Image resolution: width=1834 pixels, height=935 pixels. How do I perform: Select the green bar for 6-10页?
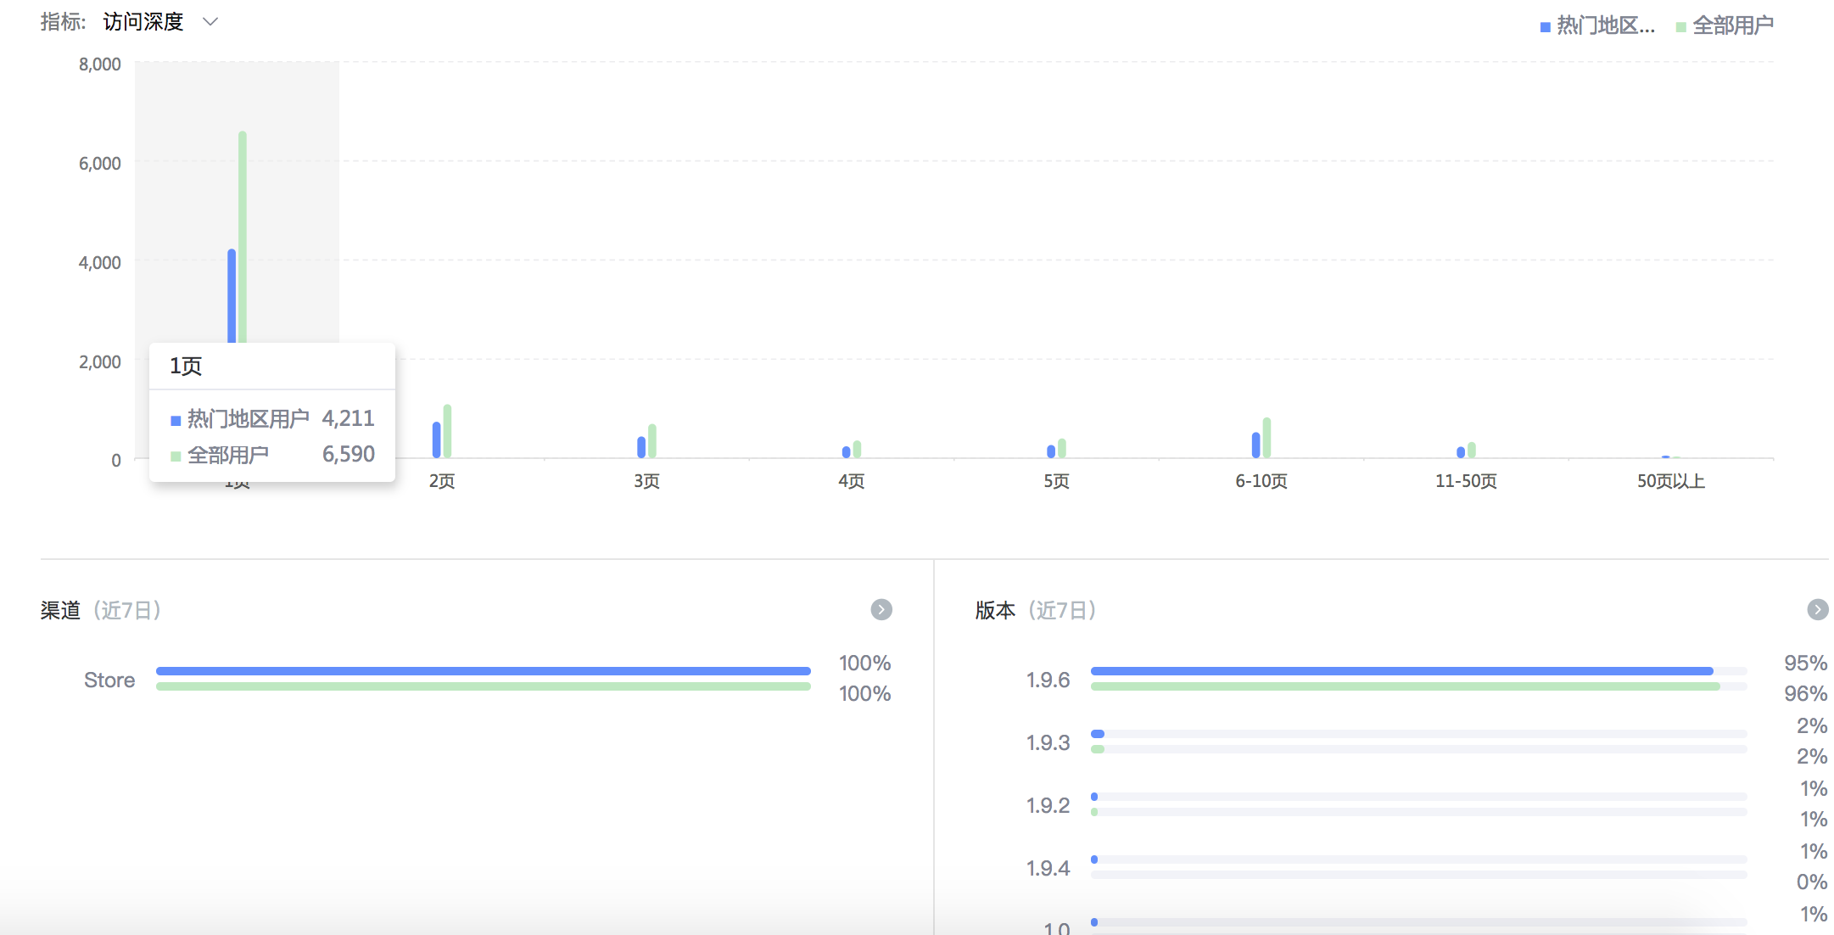coord(1267,438)
